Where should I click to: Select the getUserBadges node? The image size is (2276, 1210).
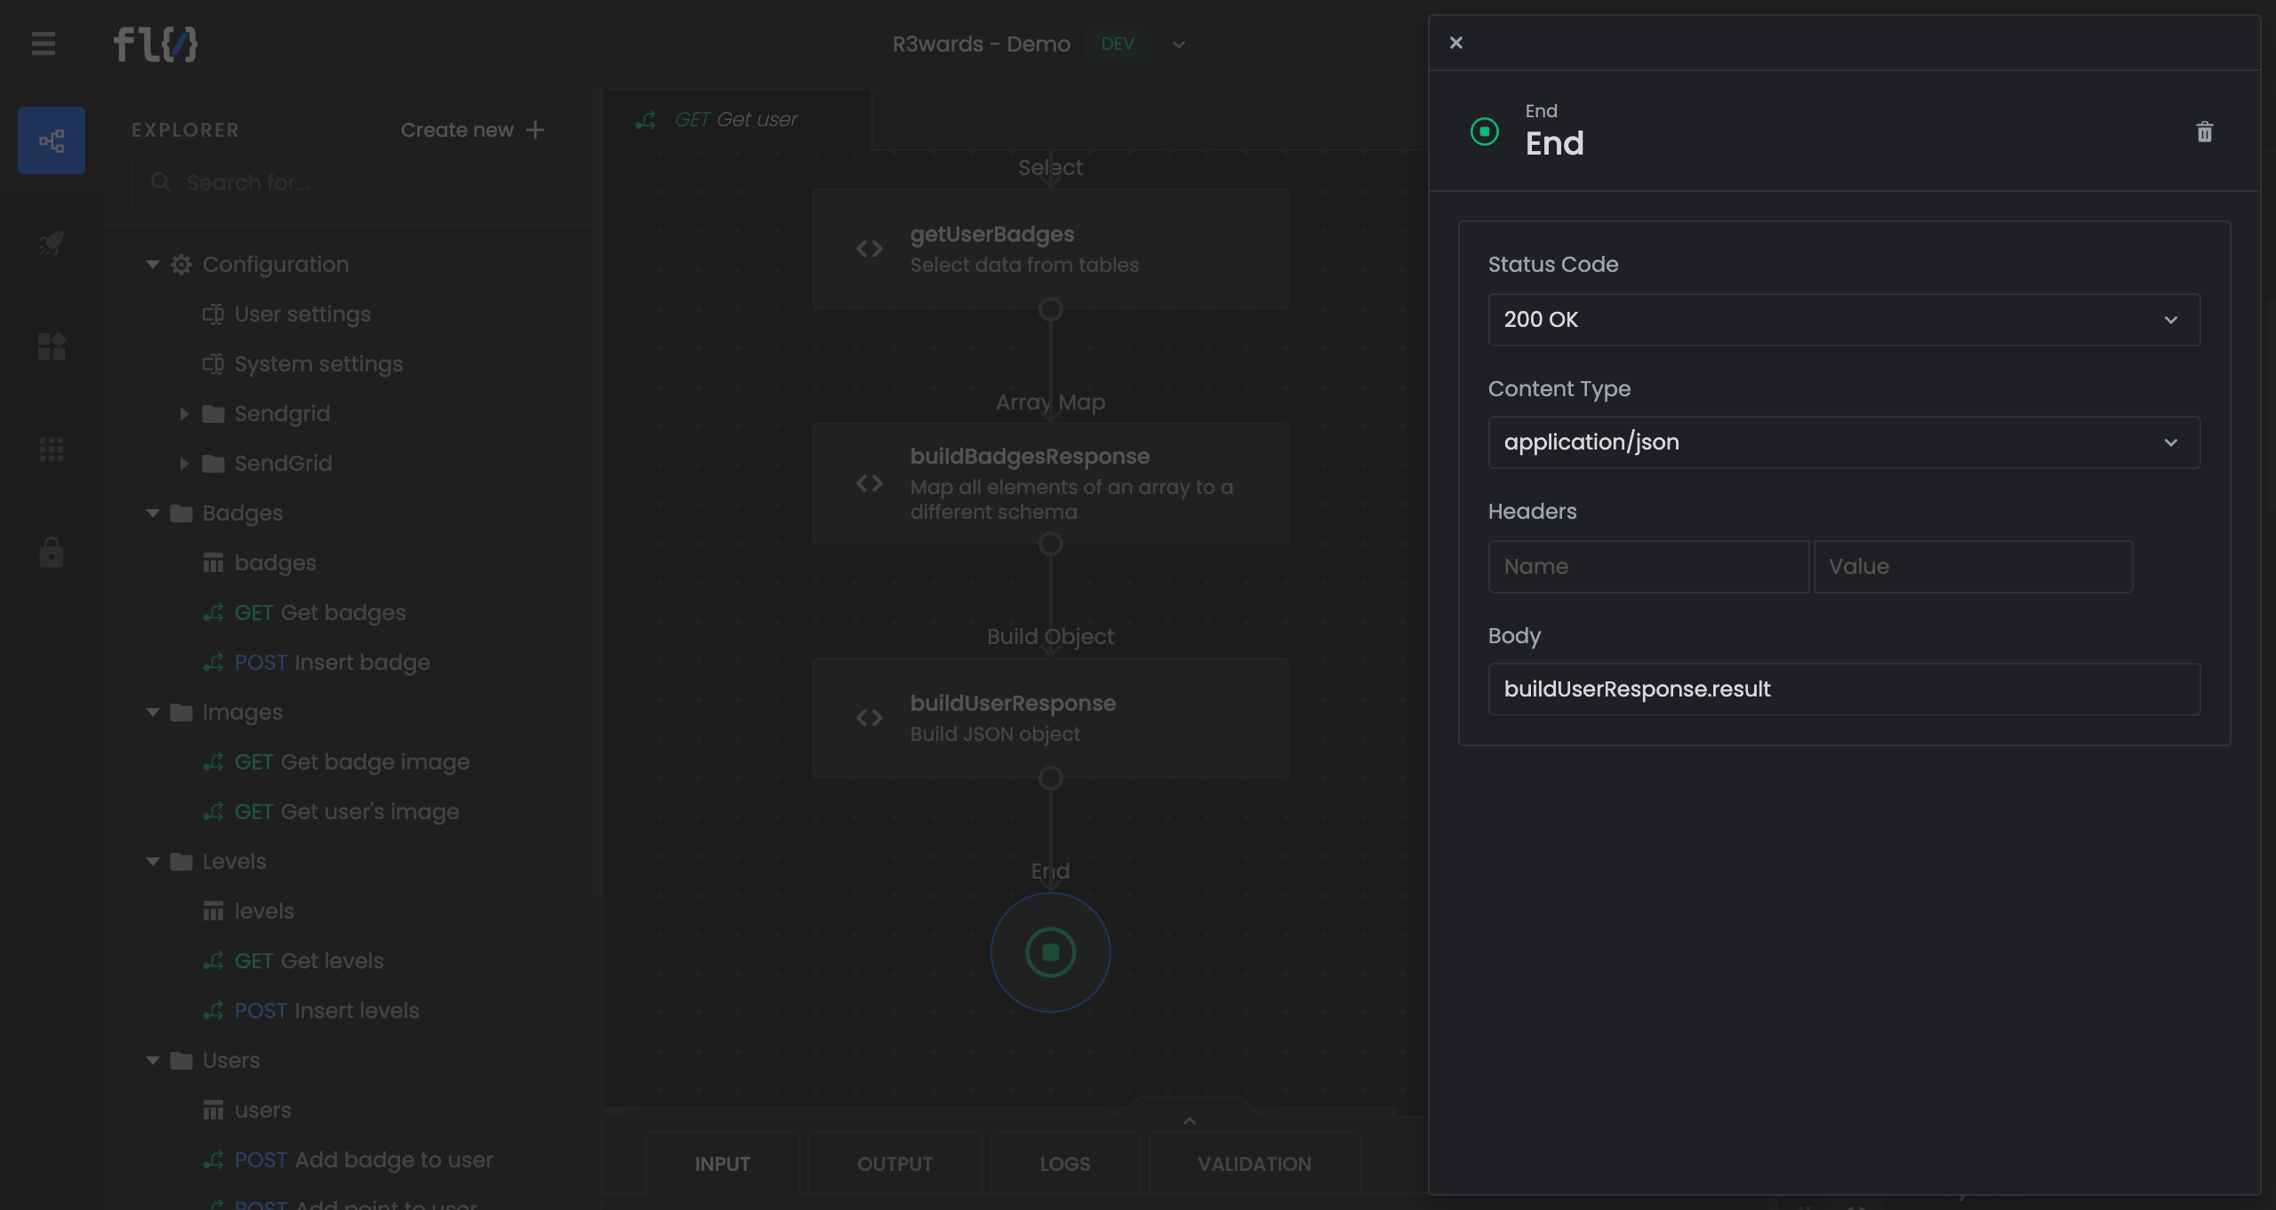click(1051, 249)
